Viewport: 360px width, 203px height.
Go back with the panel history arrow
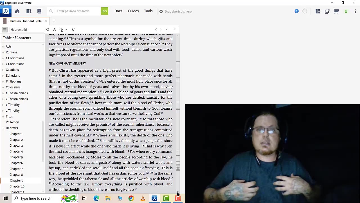(156, 30)
